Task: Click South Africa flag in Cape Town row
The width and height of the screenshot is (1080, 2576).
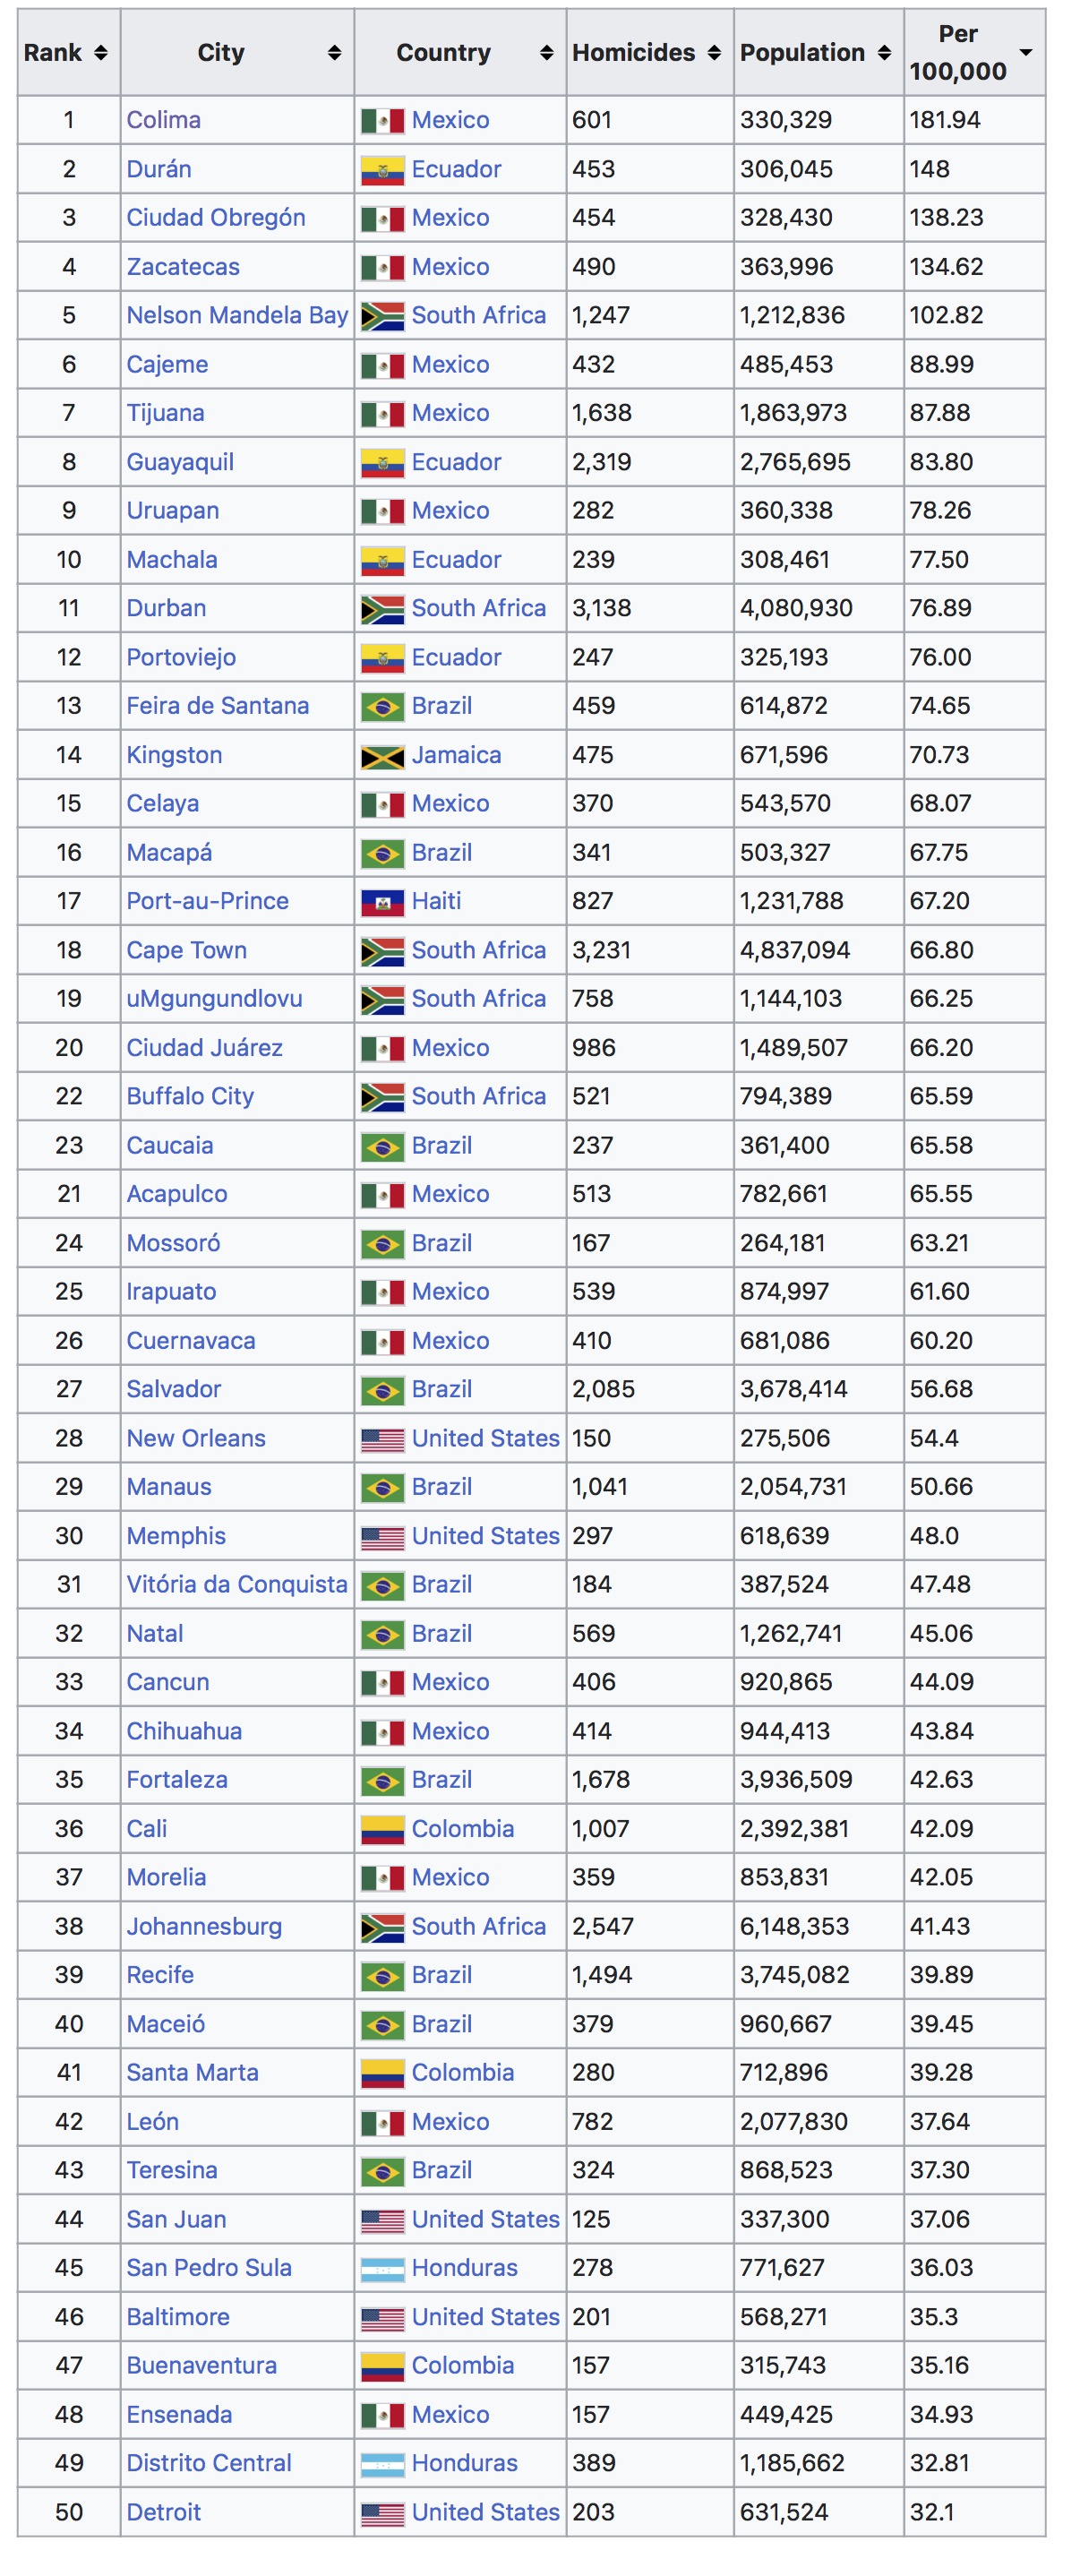Action: pyautogui.click(x=383, y=951)
